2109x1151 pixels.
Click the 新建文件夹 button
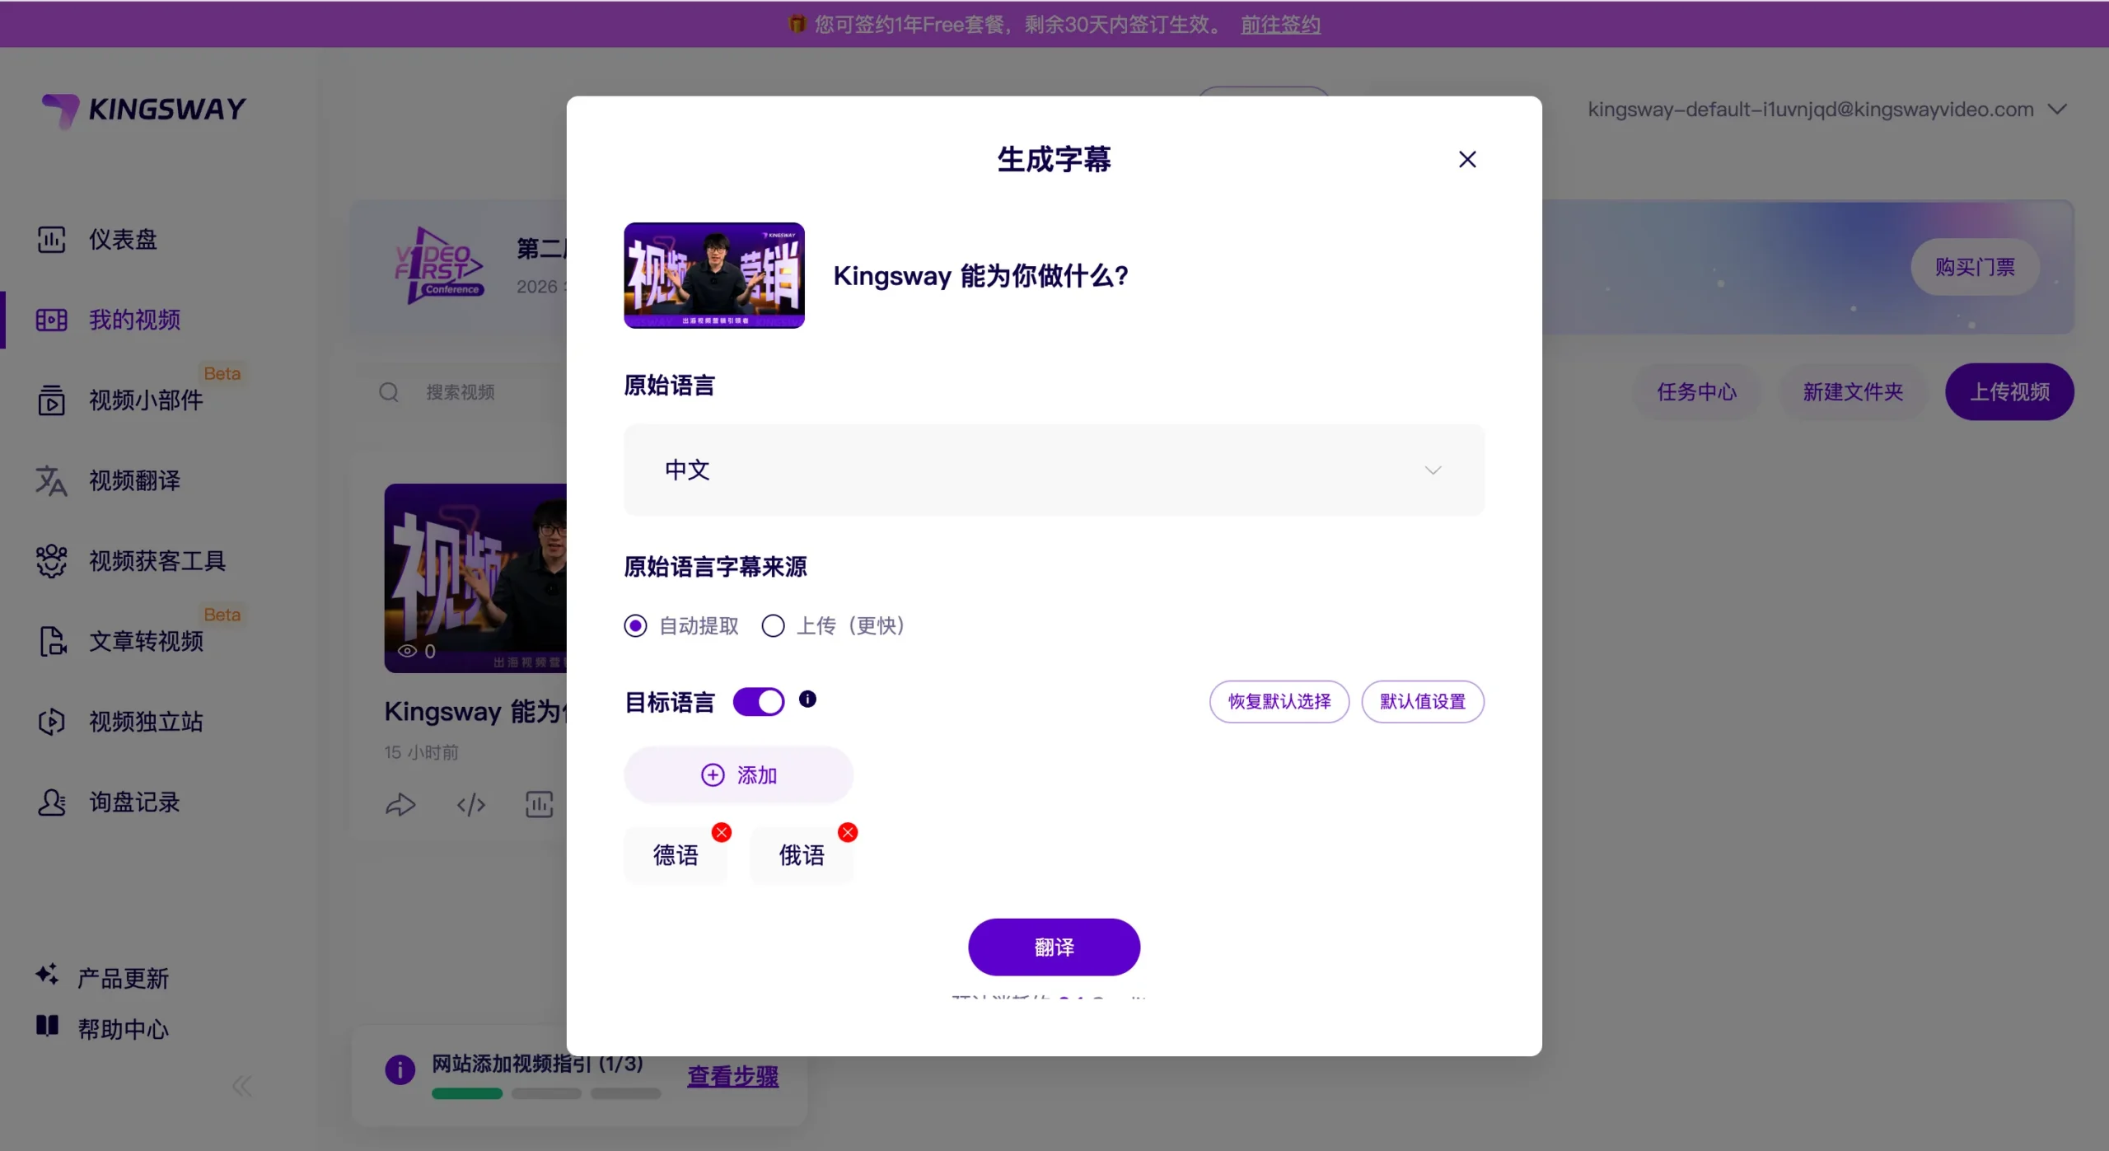click(x=1853, y=392)
